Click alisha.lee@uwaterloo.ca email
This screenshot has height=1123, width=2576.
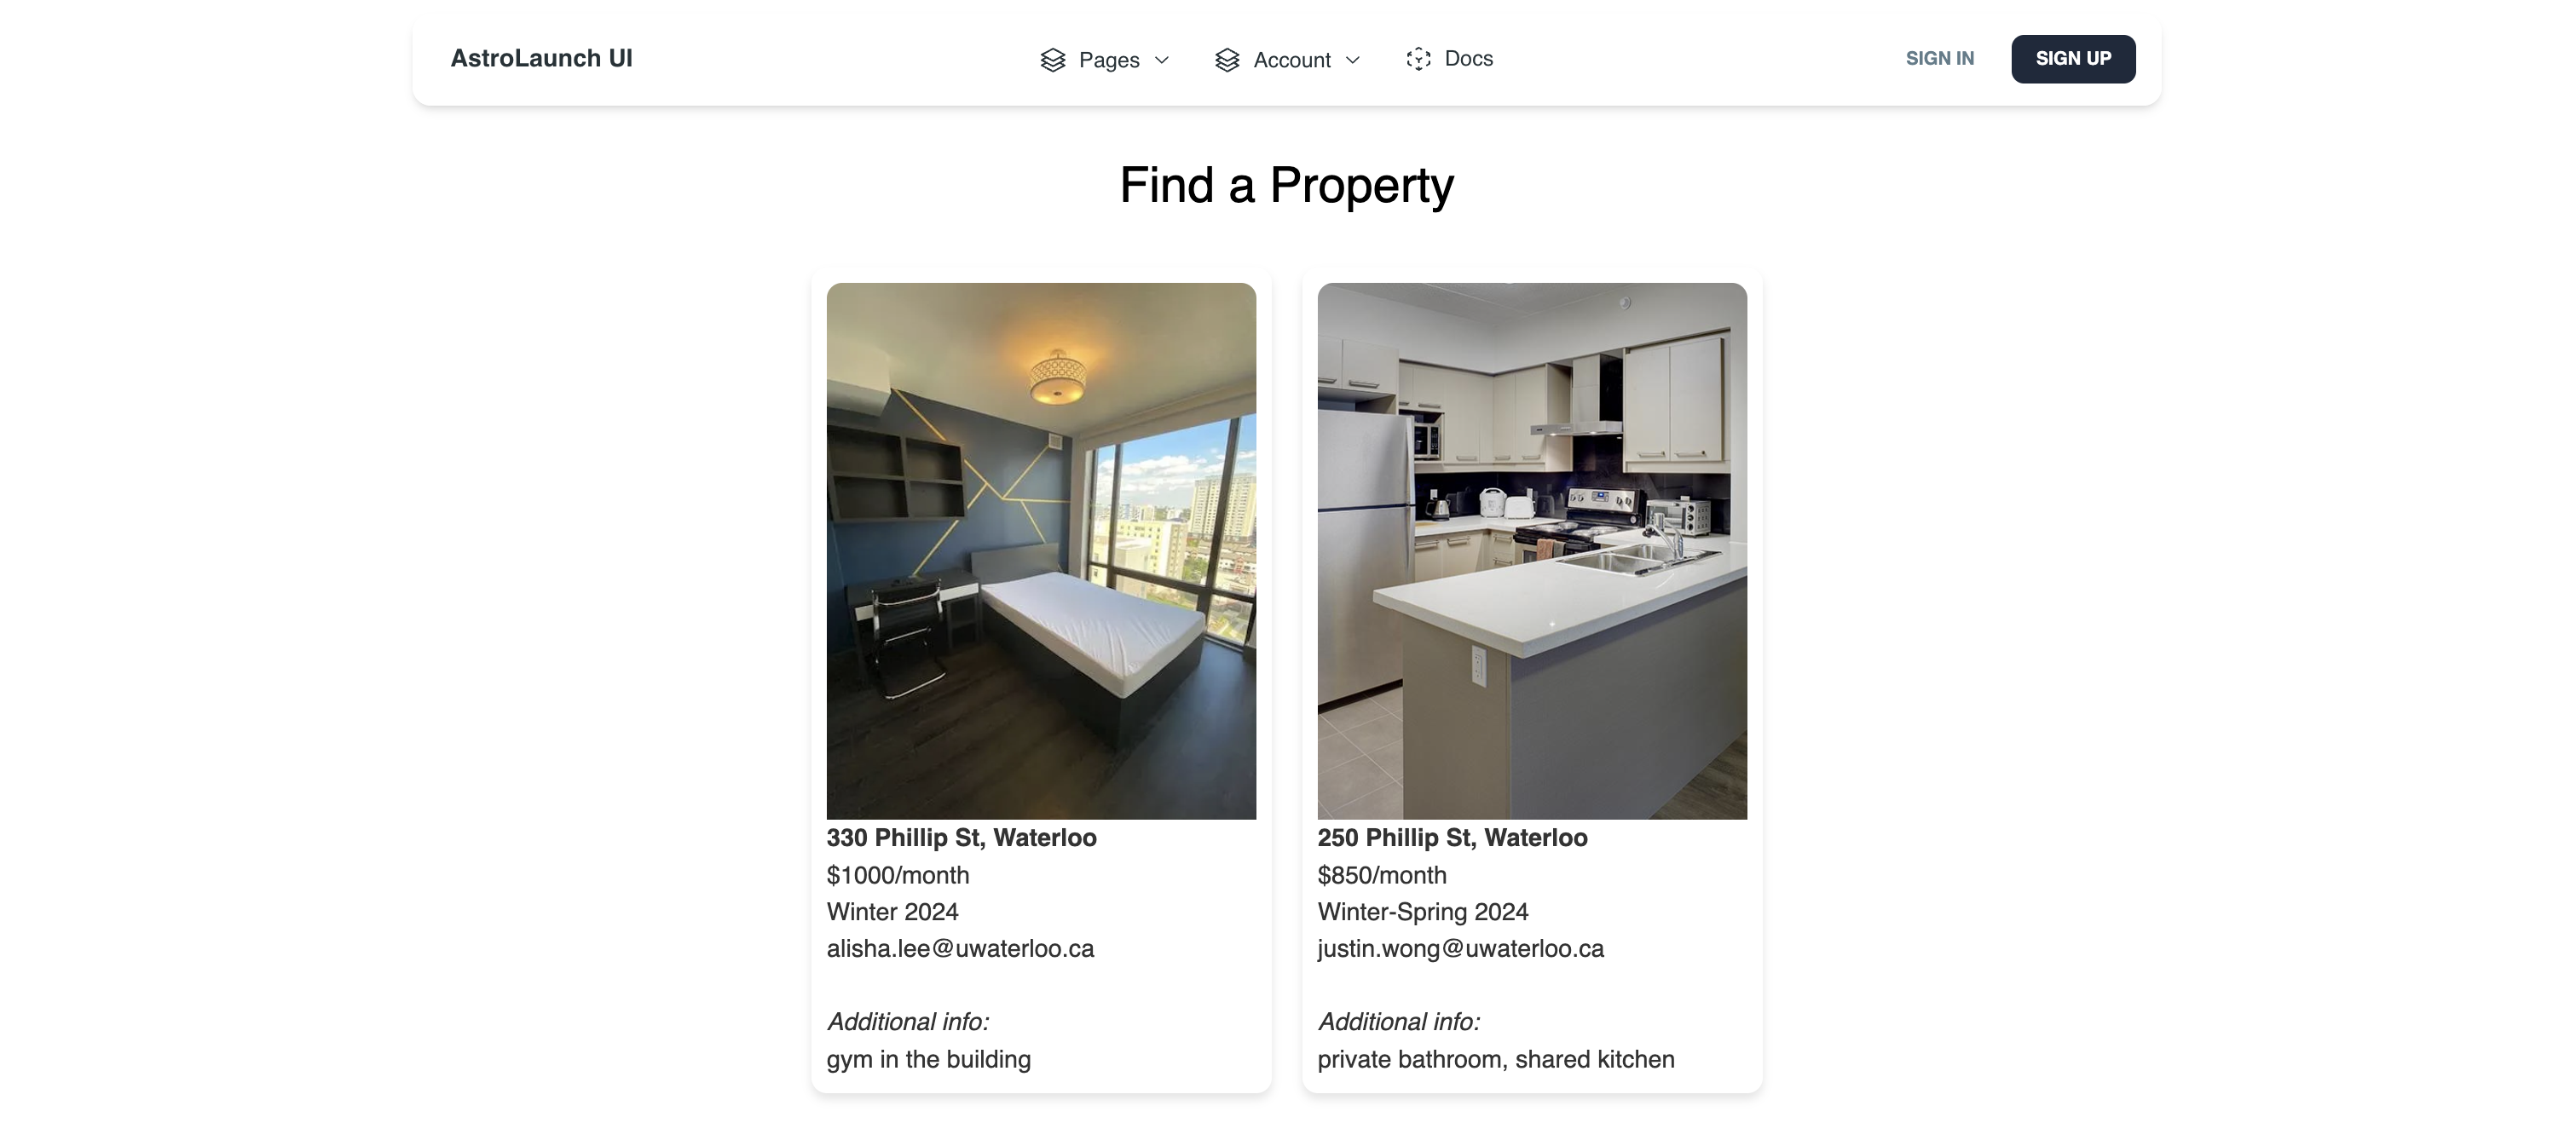tap(960, 949)
